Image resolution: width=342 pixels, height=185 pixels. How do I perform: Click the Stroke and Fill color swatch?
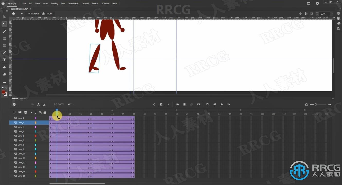pyautogui.click(x=4, y=92)
